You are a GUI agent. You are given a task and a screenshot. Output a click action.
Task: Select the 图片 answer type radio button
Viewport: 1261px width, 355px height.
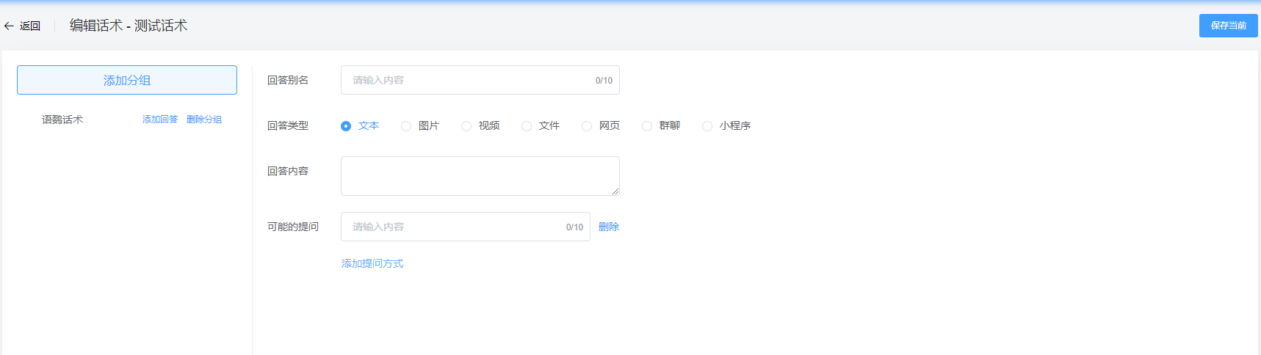[x=406, y=126]
